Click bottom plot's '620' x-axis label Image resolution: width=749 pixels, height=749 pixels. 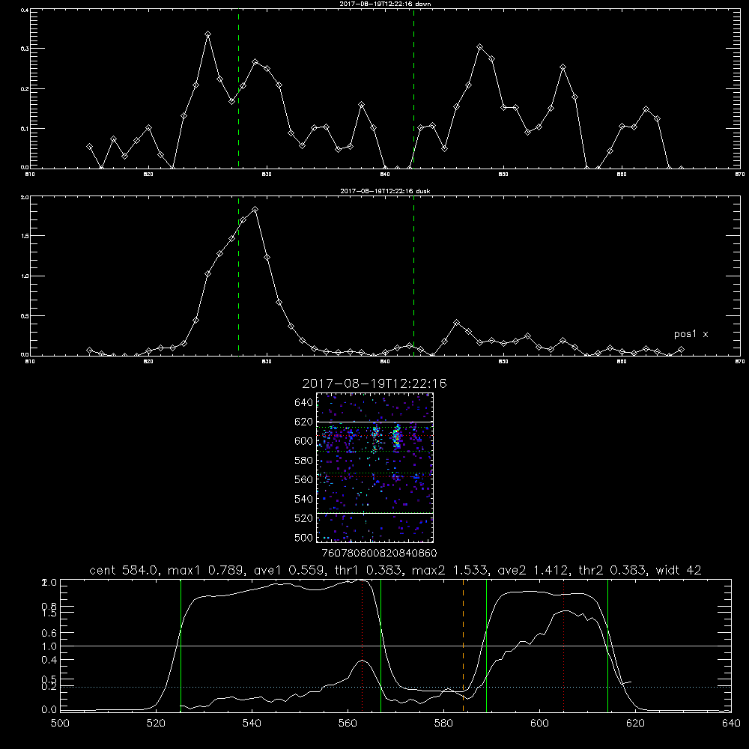[635, 724]
